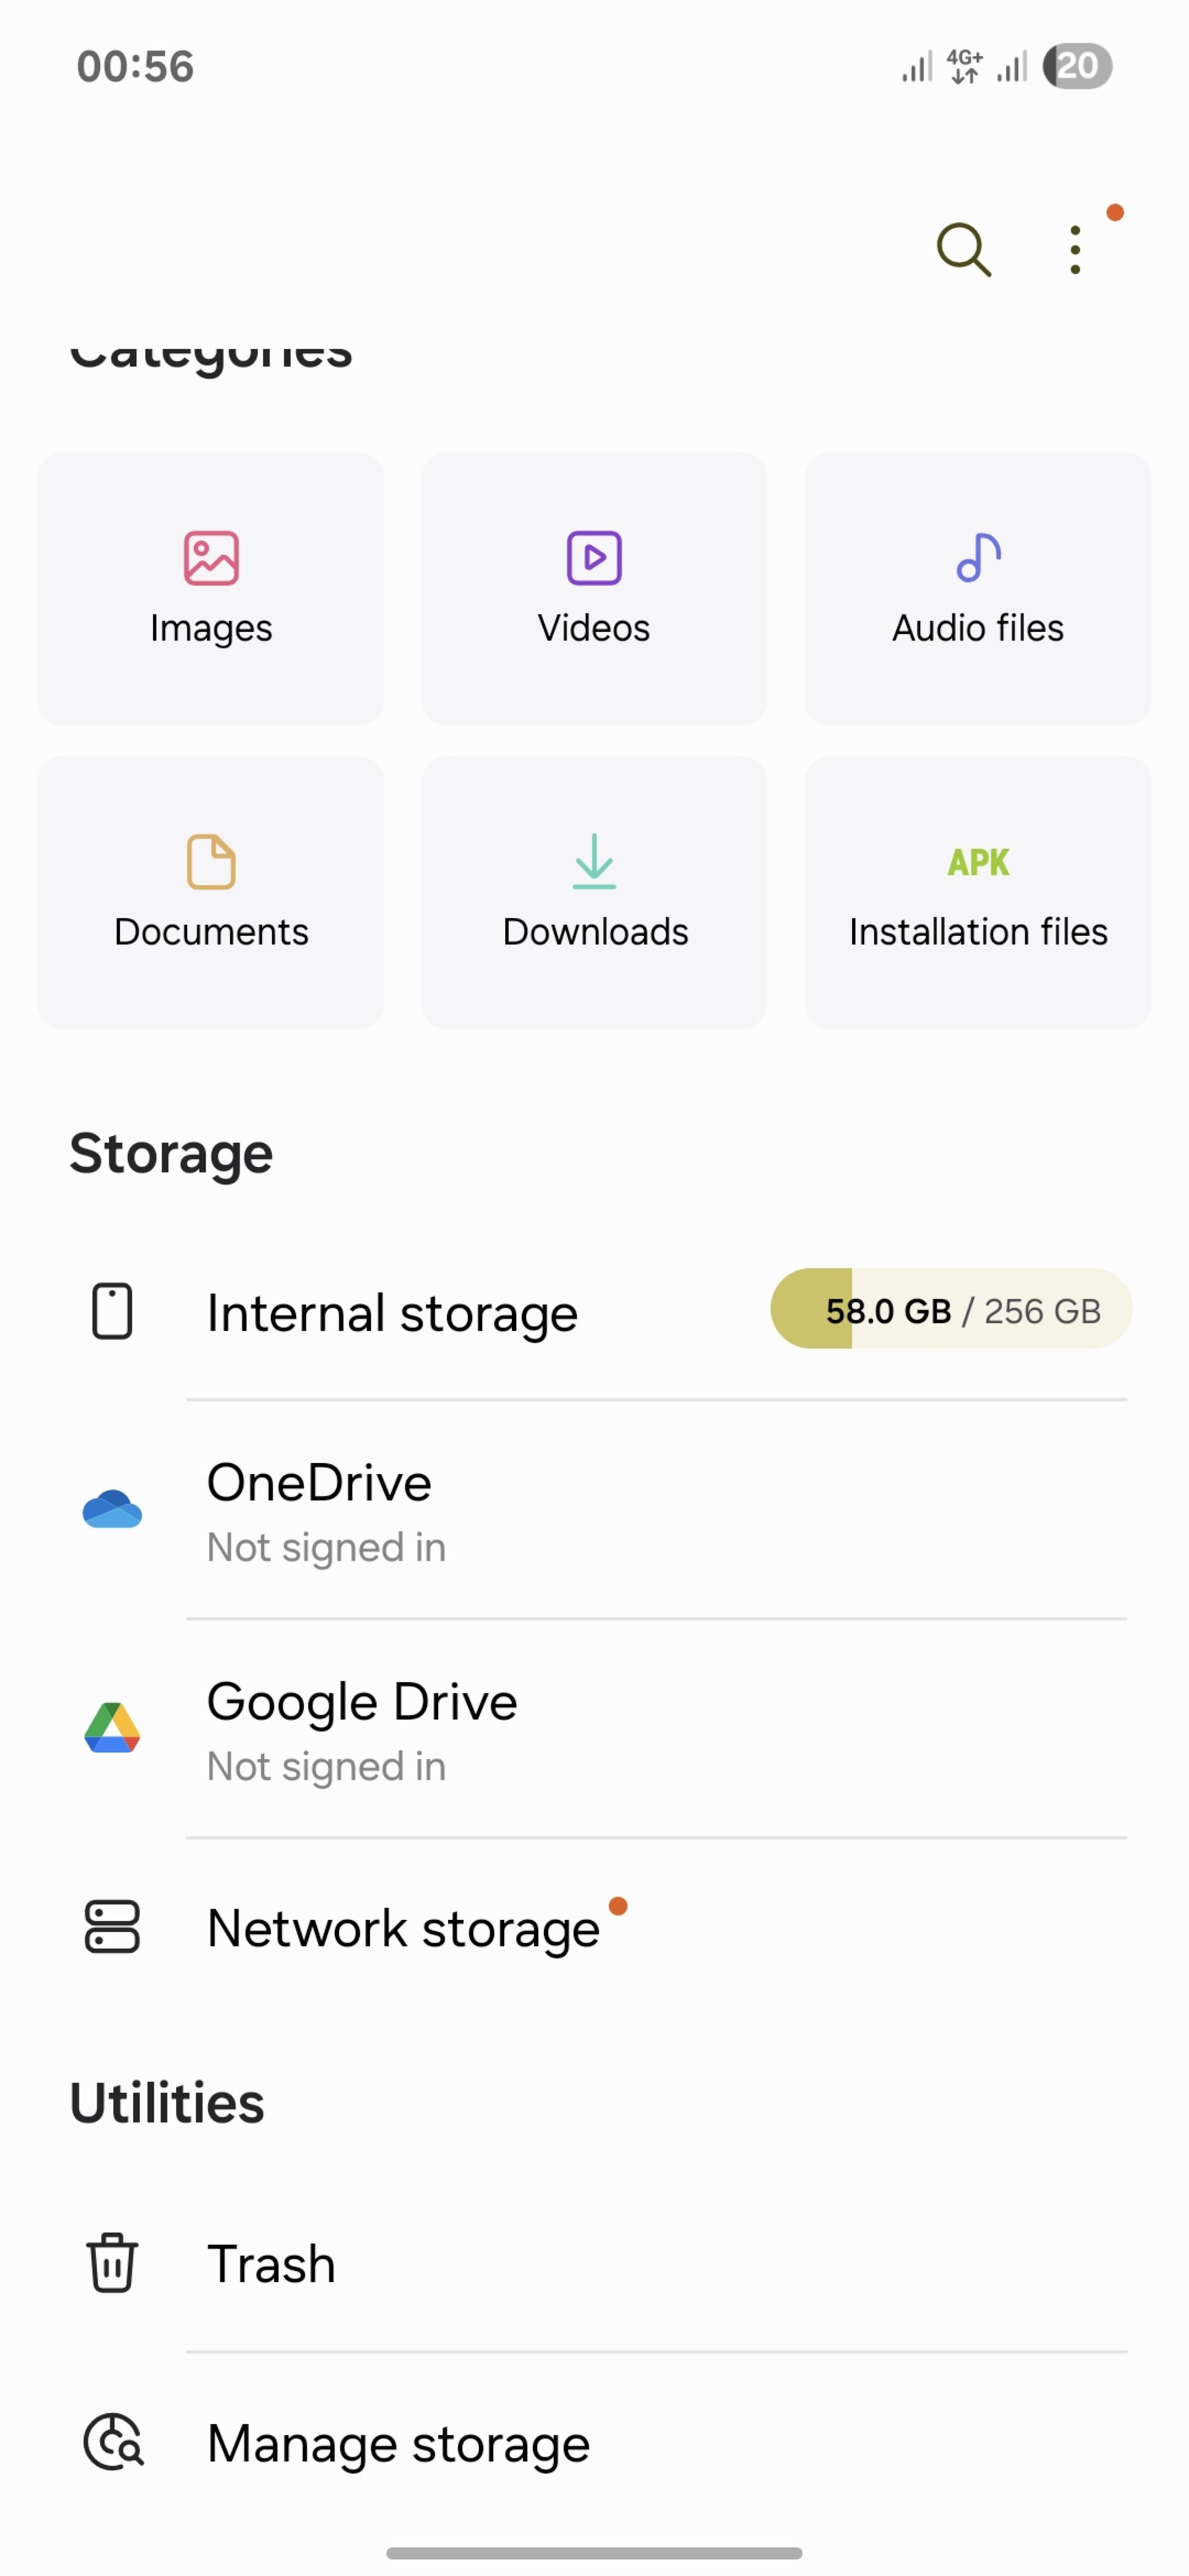Open the Videos category
This screenshot has height=2576, width=1189.
click(594, 589)
